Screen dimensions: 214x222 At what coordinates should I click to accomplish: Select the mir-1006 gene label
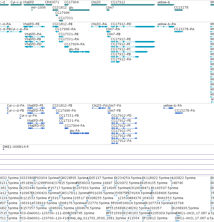click(x=38, y=8)
